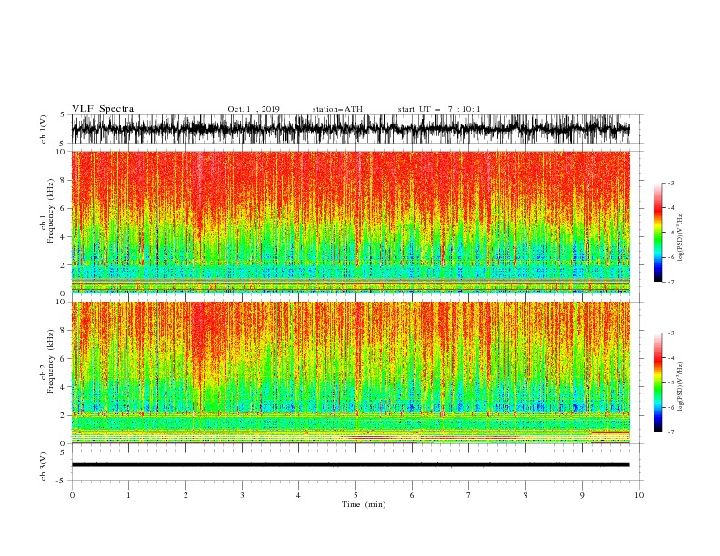The width and height of the screenshot is (720, 556).
Task: Click the ch.3 flat voltage trace
Action: tap(350, 465)
